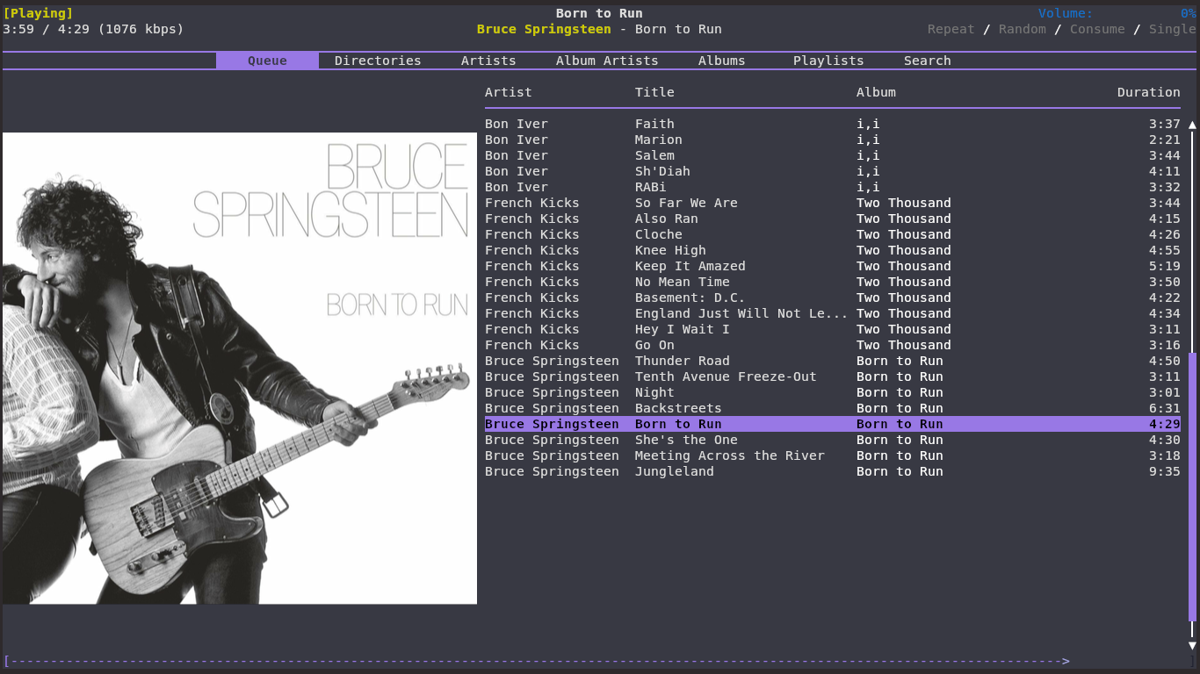1200x674 pixels.
Task: Select the song Night
Action: (x=833, y=392)
